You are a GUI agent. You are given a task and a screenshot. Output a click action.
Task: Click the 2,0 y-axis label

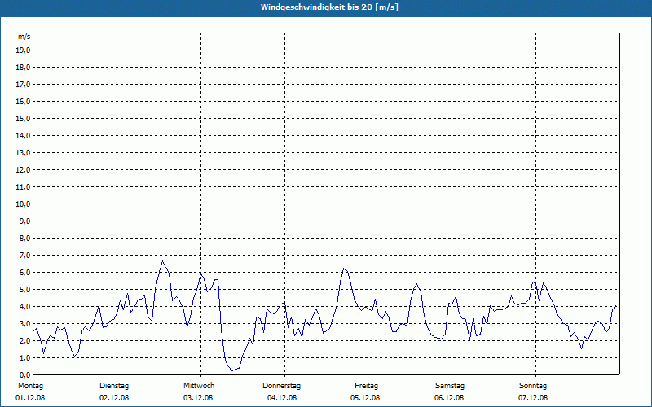coord(24,340)
